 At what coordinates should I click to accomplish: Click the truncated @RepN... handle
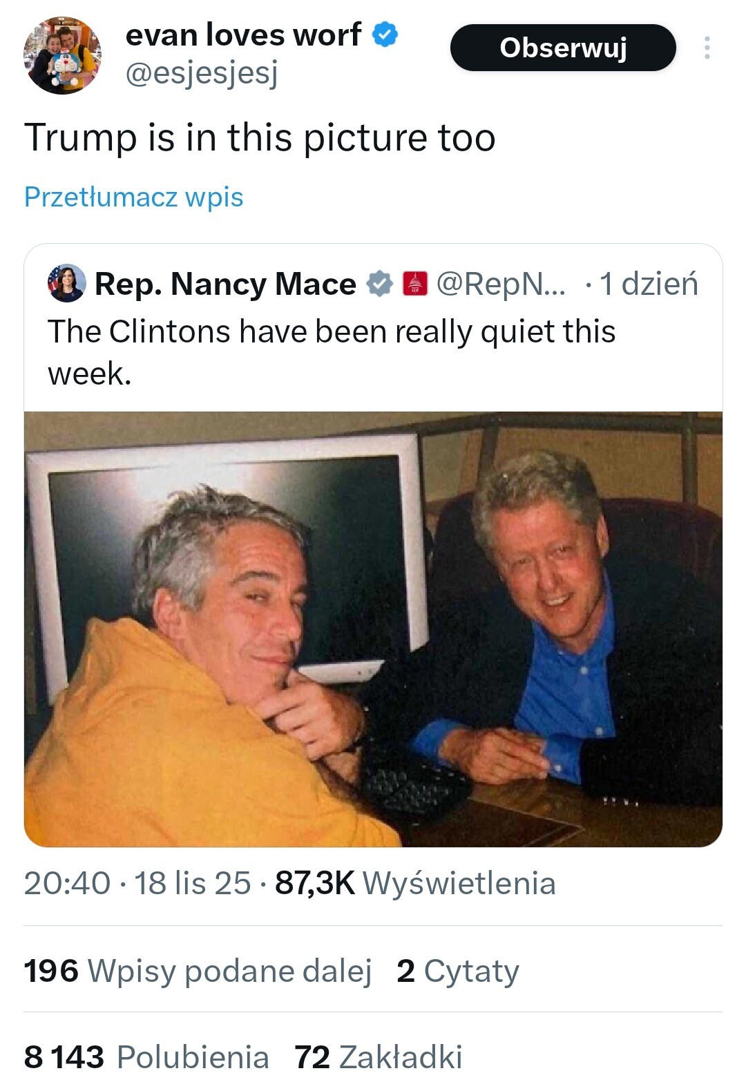pyautogui.click(x=501, y=284)
